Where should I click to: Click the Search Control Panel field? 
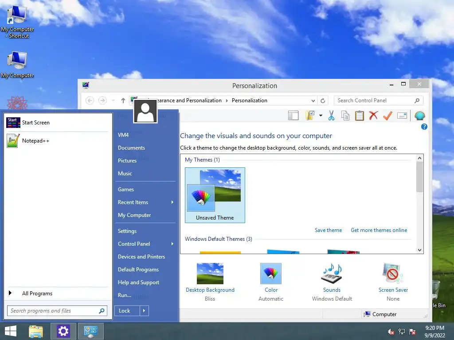379,100
